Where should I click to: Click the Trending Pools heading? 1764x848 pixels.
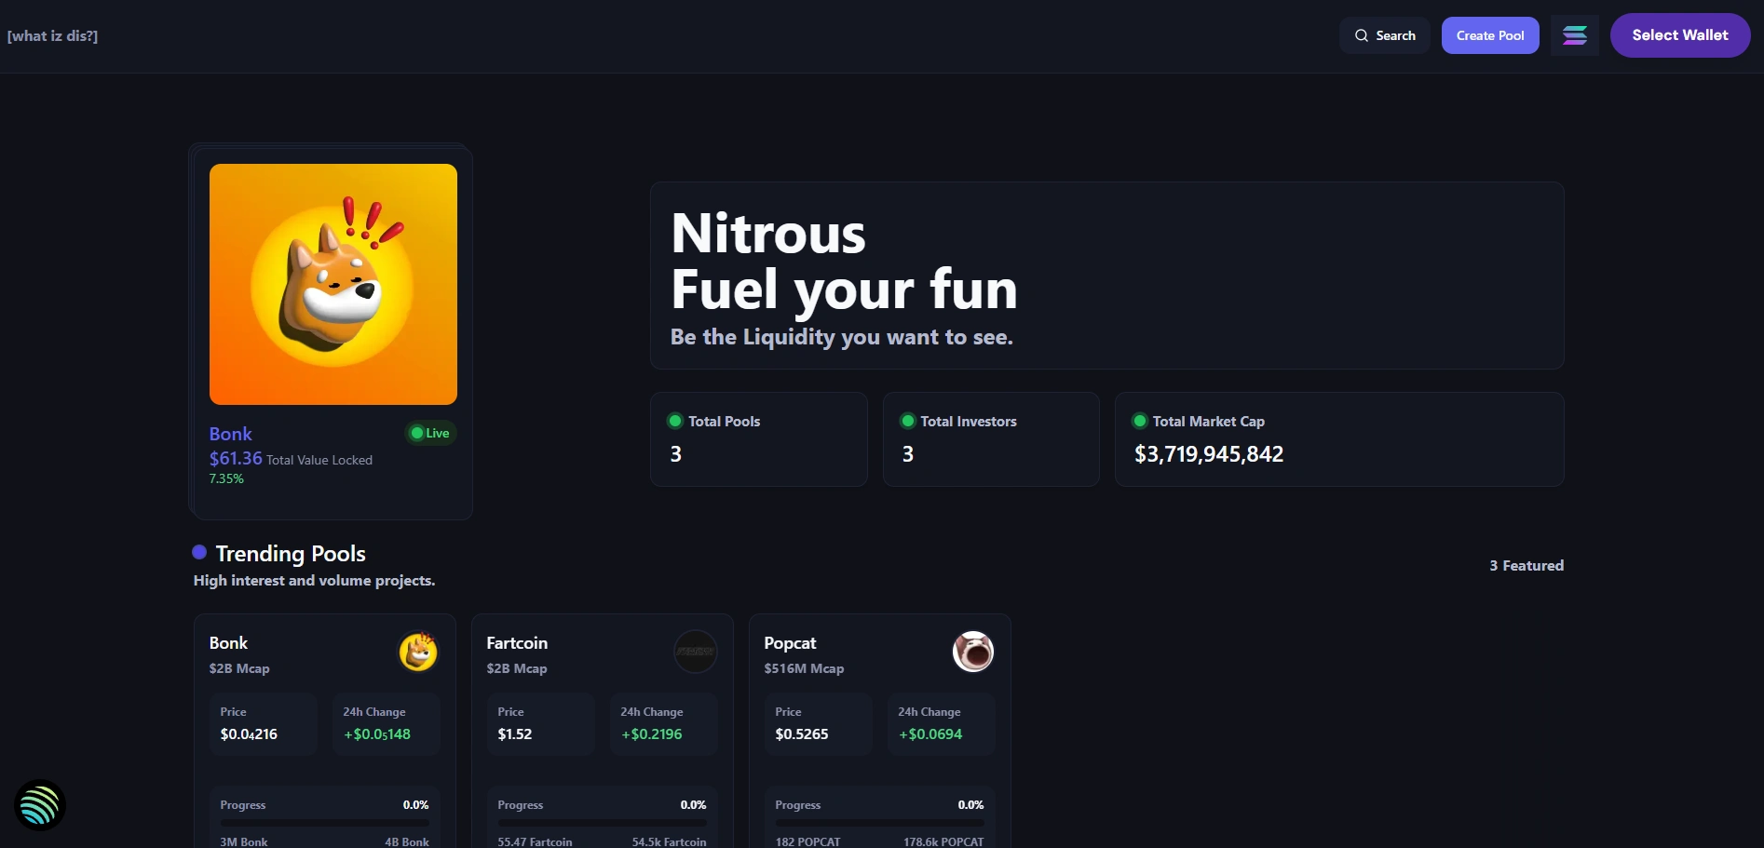tap(291, 554)
